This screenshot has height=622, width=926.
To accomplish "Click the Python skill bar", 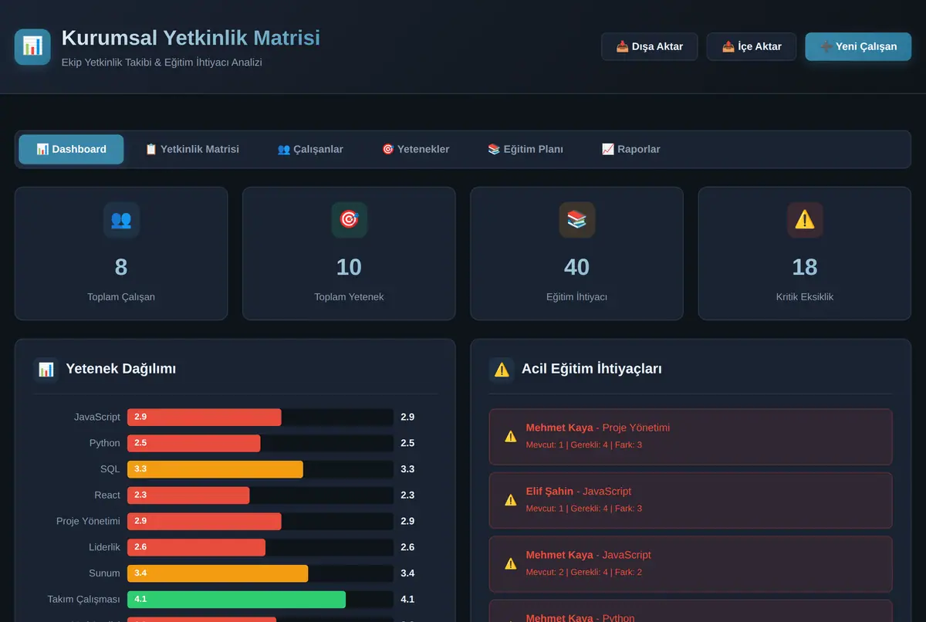I will point(194,443).
